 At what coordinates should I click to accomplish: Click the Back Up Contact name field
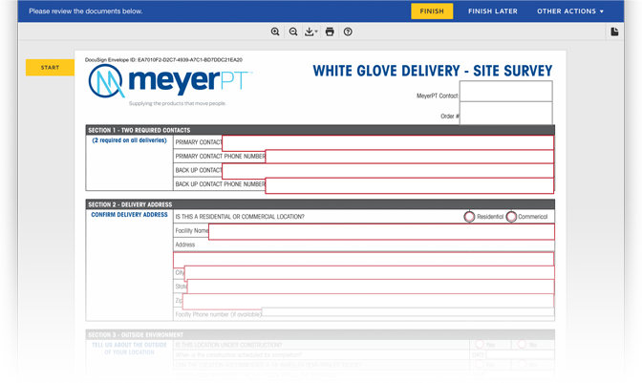pyautogui.click(x=388, y=171)
